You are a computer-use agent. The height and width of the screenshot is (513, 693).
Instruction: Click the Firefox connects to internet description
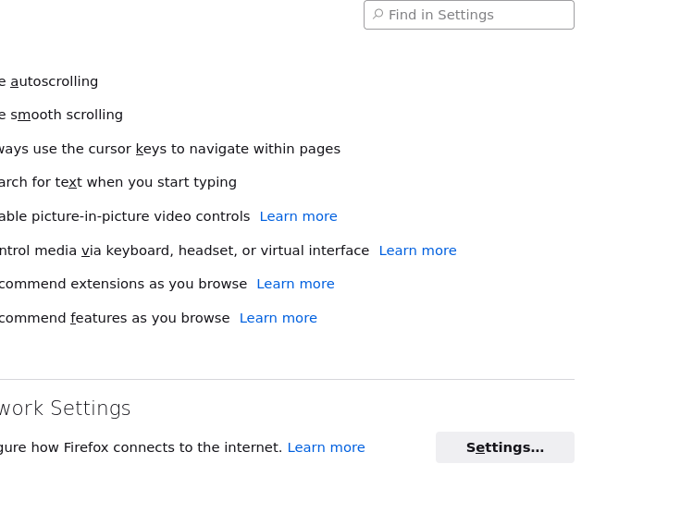click(x=141, y=447)
